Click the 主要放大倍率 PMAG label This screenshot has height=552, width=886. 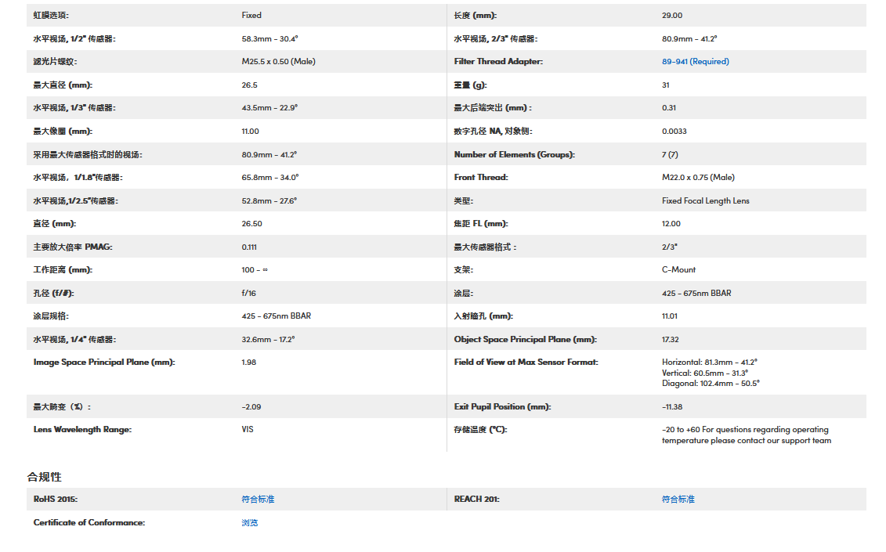pyautogui.click(x=73, y=247)
